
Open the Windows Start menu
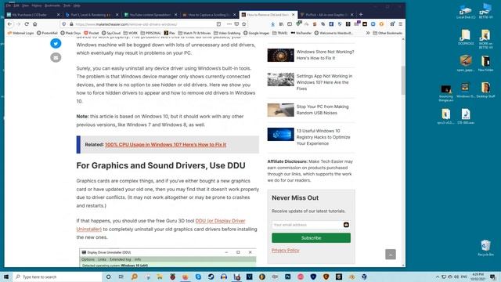click(6, 277)
